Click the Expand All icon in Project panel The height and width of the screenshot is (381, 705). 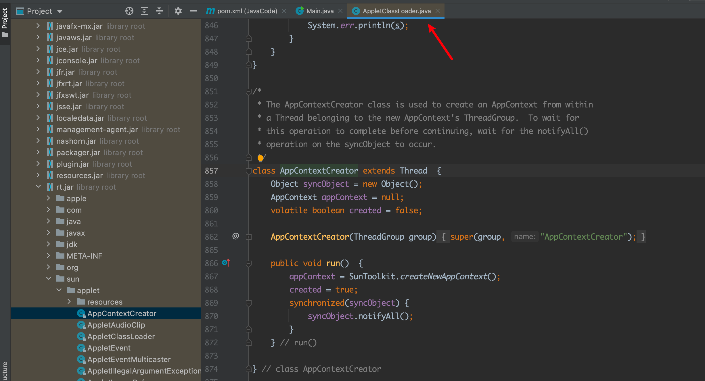(x=144, y=11)
